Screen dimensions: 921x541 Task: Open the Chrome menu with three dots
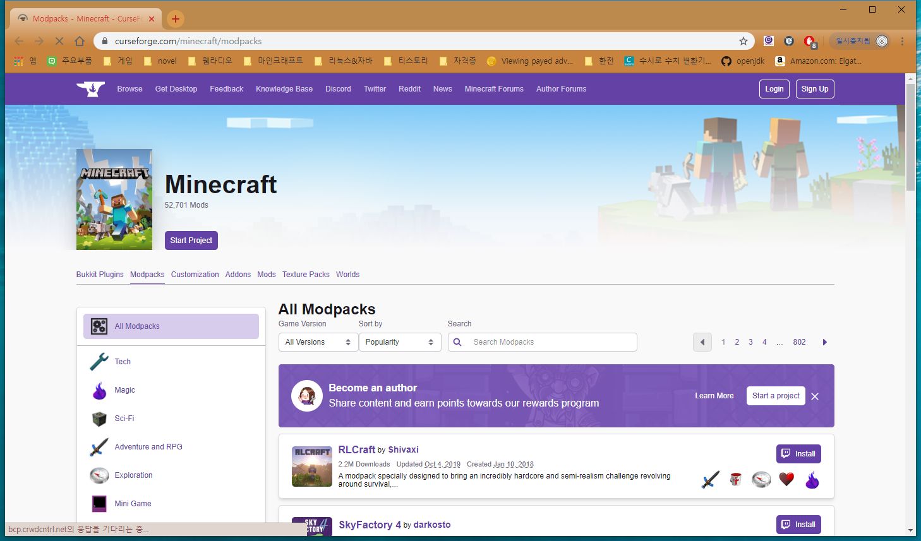click(903, 41)
